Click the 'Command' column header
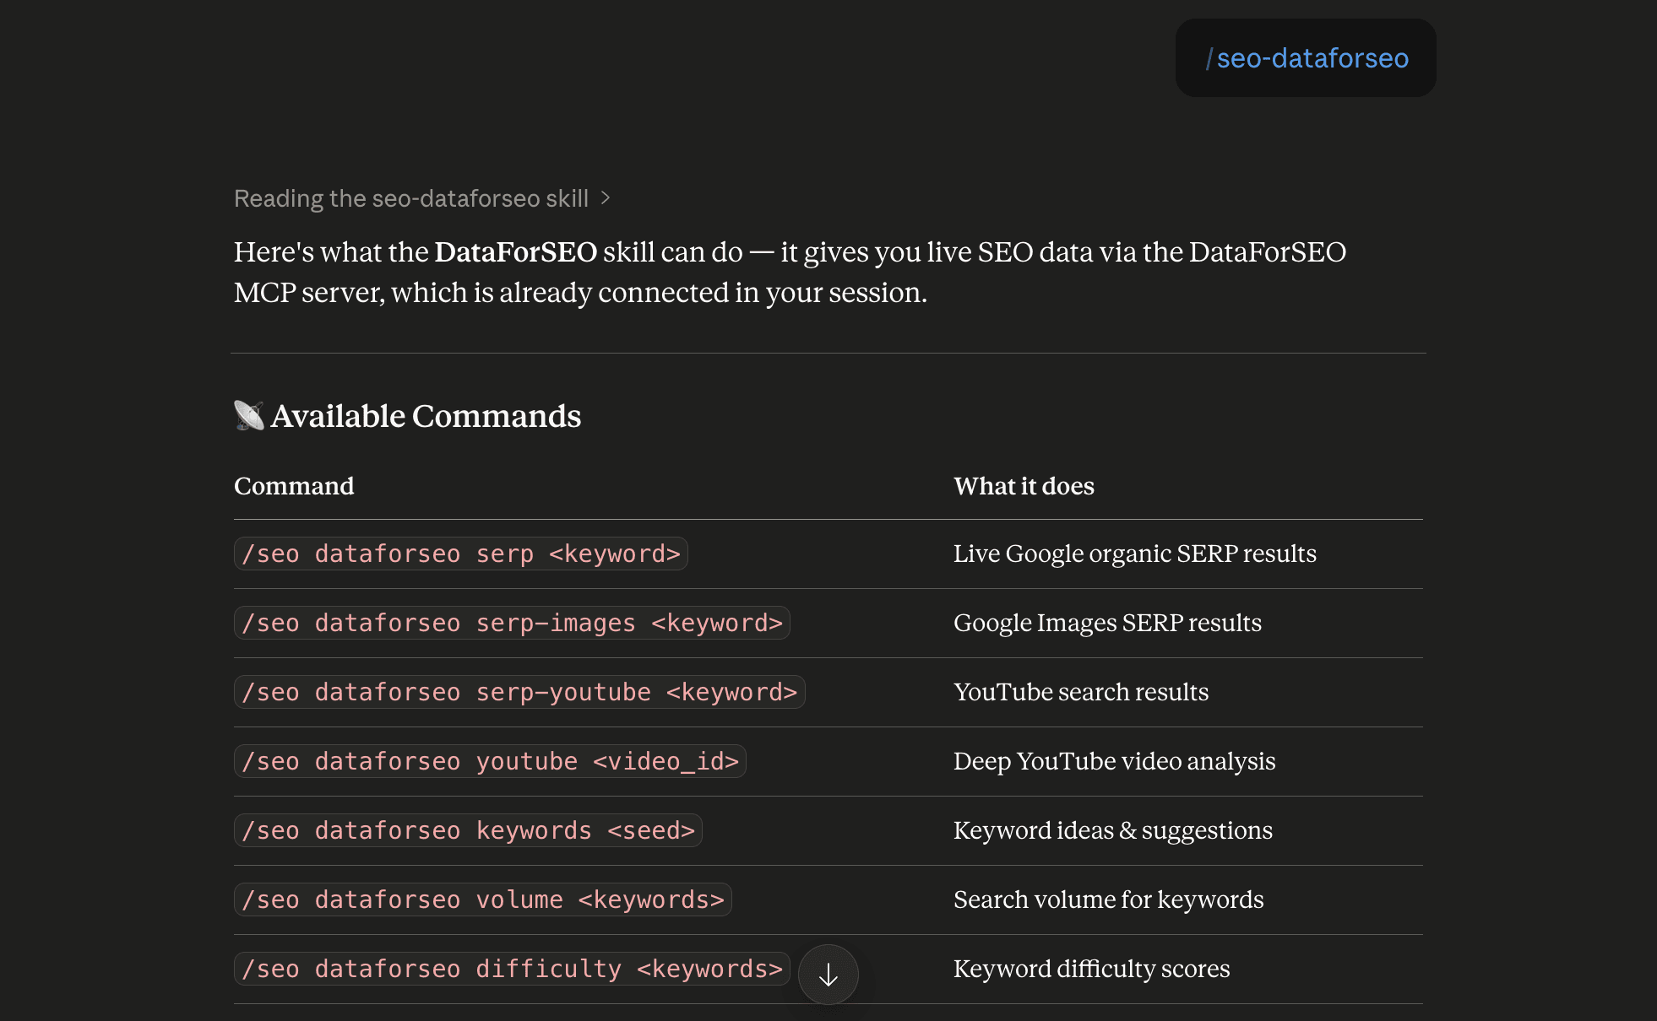Screen dimensions: 1657x1021 pos(294,486)
